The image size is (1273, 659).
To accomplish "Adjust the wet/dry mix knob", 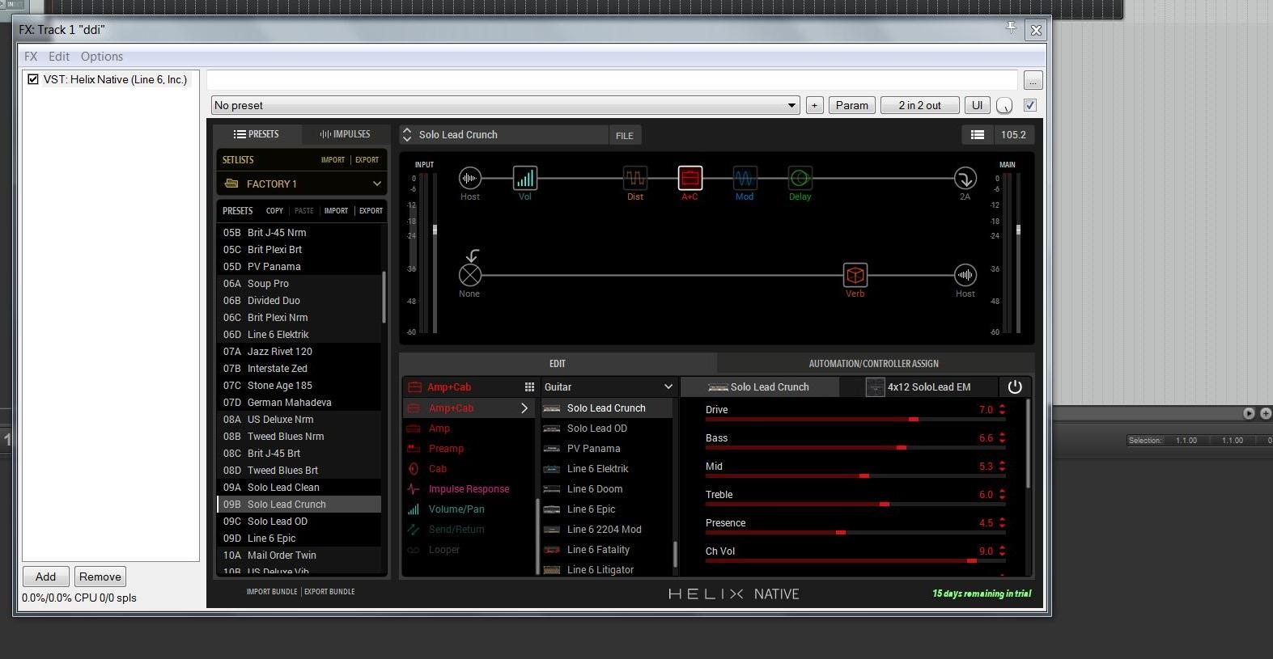I will tap(1004, 106).
